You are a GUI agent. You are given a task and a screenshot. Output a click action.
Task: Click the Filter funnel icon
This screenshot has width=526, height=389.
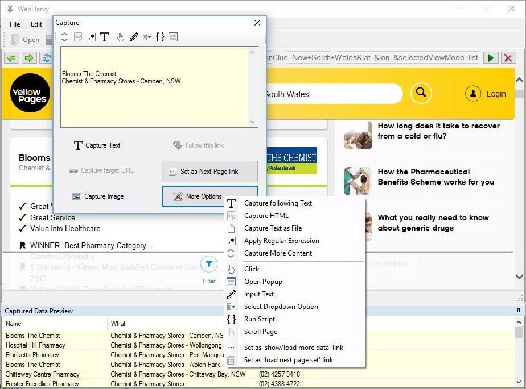coord(209,264)
